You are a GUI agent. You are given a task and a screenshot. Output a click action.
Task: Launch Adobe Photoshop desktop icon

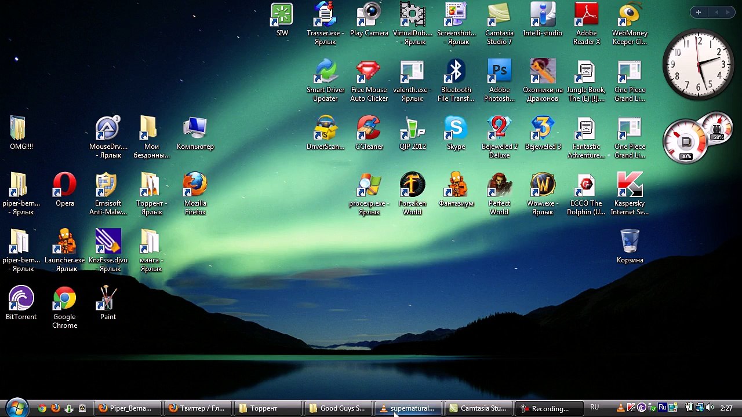[499, 81]
